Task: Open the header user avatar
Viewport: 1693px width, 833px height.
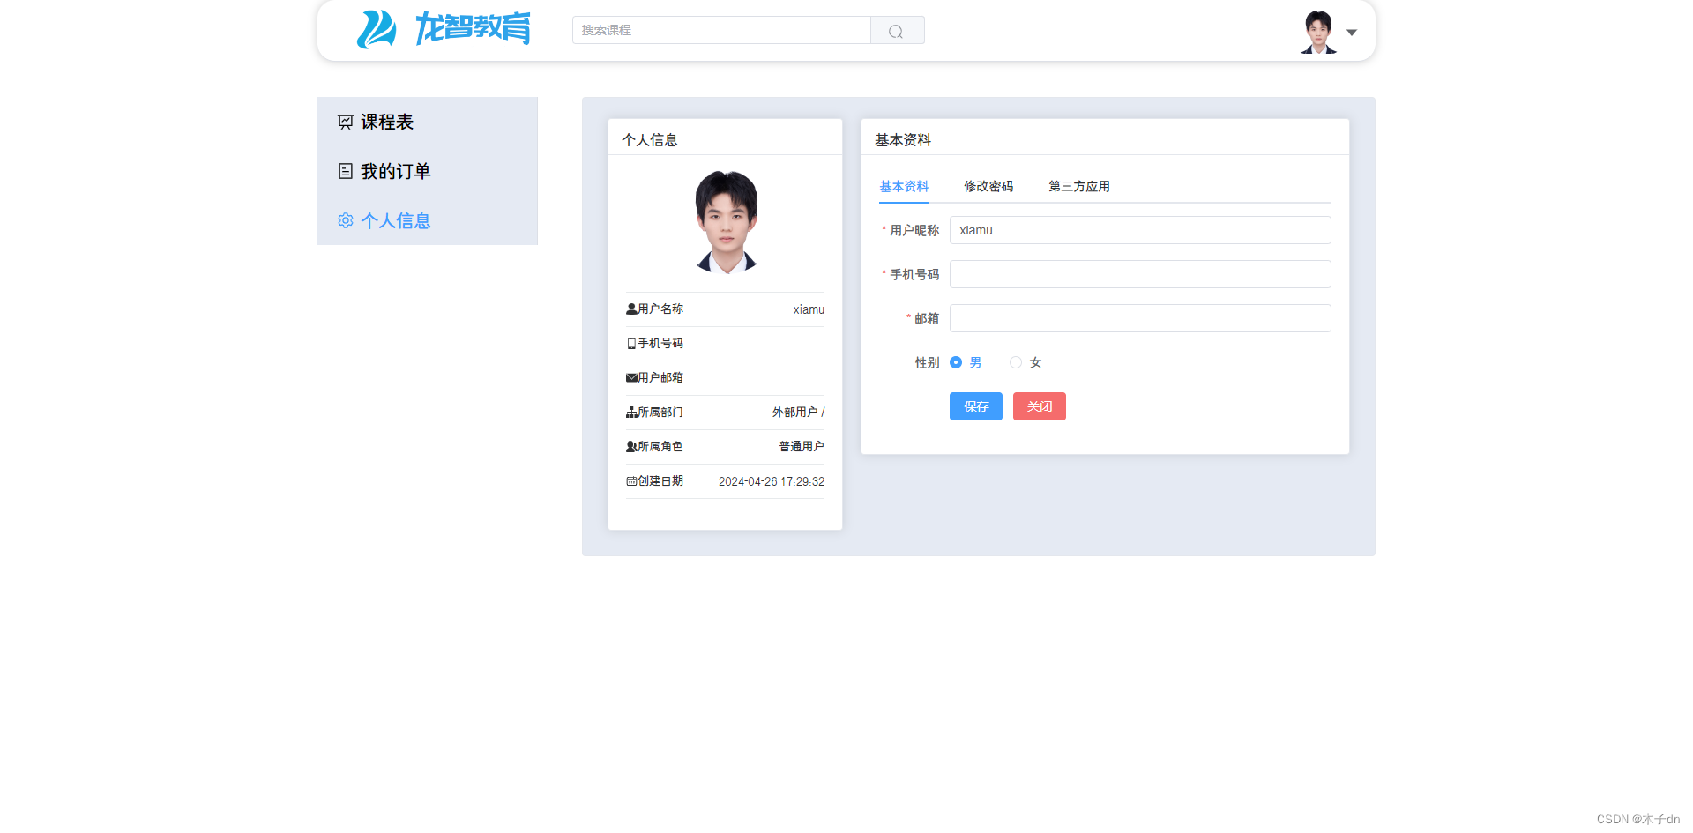Action: tap(1318, 32)
